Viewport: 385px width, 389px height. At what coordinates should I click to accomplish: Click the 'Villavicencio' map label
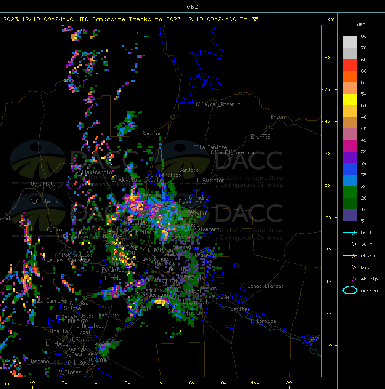click(93, 172)
